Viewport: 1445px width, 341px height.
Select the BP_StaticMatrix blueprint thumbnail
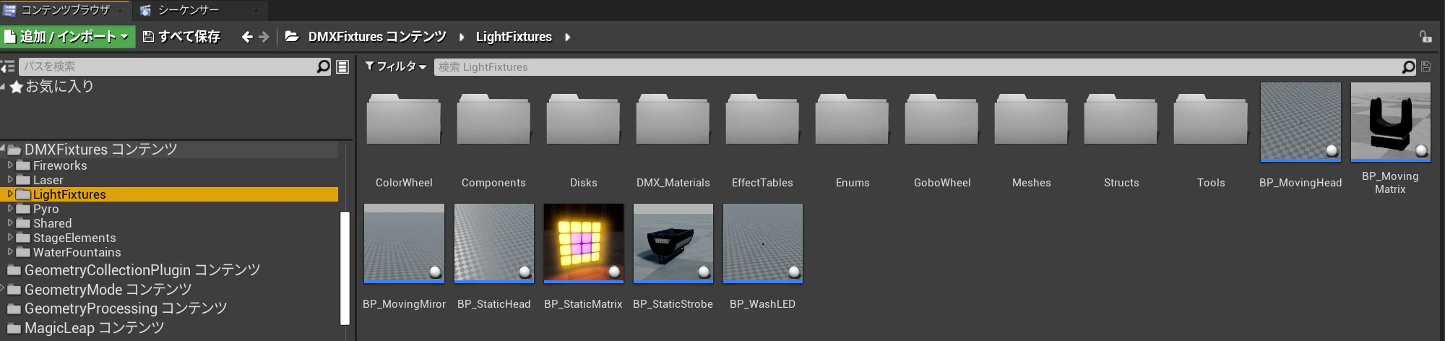pos(584,242)
